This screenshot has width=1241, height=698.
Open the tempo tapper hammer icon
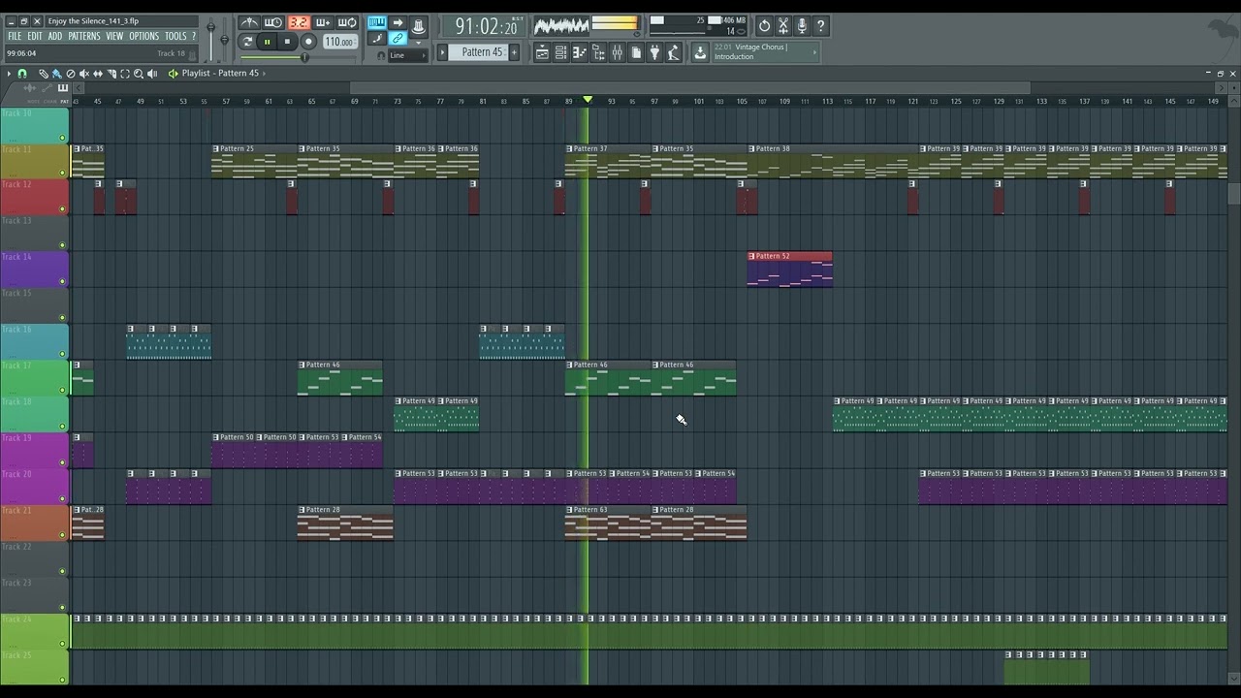point(674,53)
